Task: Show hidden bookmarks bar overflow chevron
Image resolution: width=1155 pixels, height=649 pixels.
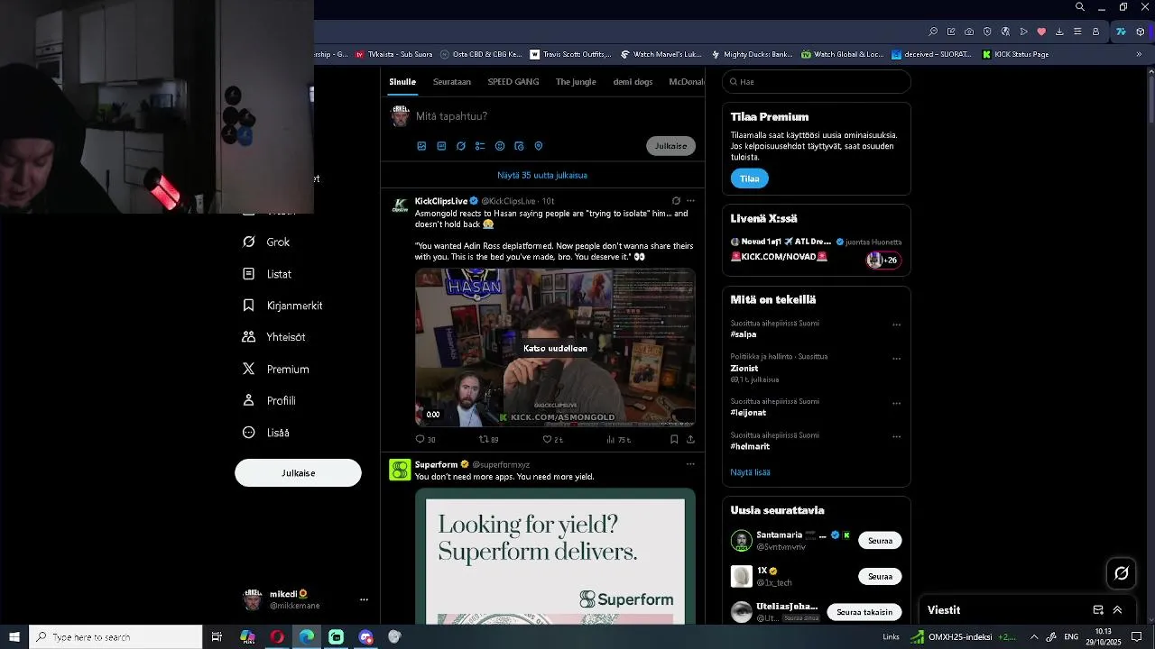Action: tap(1139, 54)
